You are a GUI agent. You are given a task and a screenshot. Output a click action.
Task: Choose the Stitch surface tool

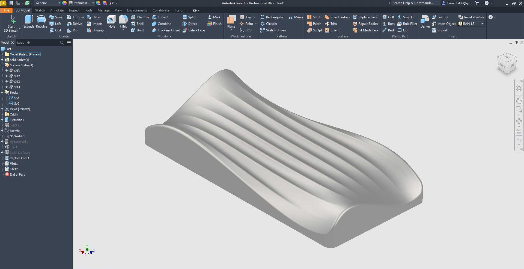click(314, 17)
